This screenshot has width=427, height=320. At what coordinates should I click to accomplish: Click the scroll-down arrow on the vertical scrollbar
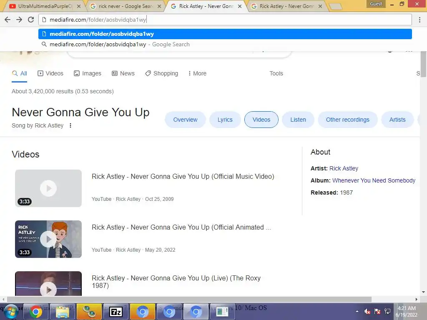click(423, 292)
